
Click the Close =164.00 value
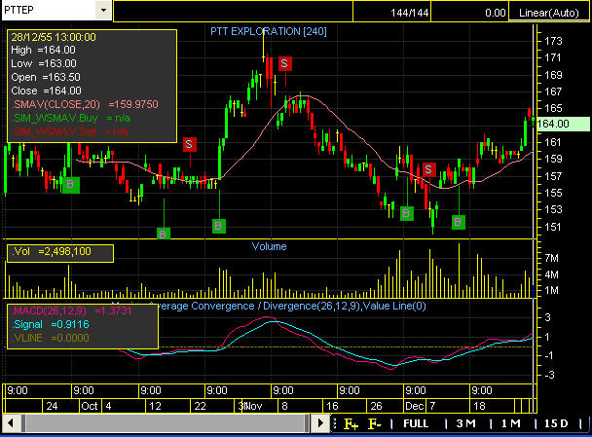tap(46, 91)
